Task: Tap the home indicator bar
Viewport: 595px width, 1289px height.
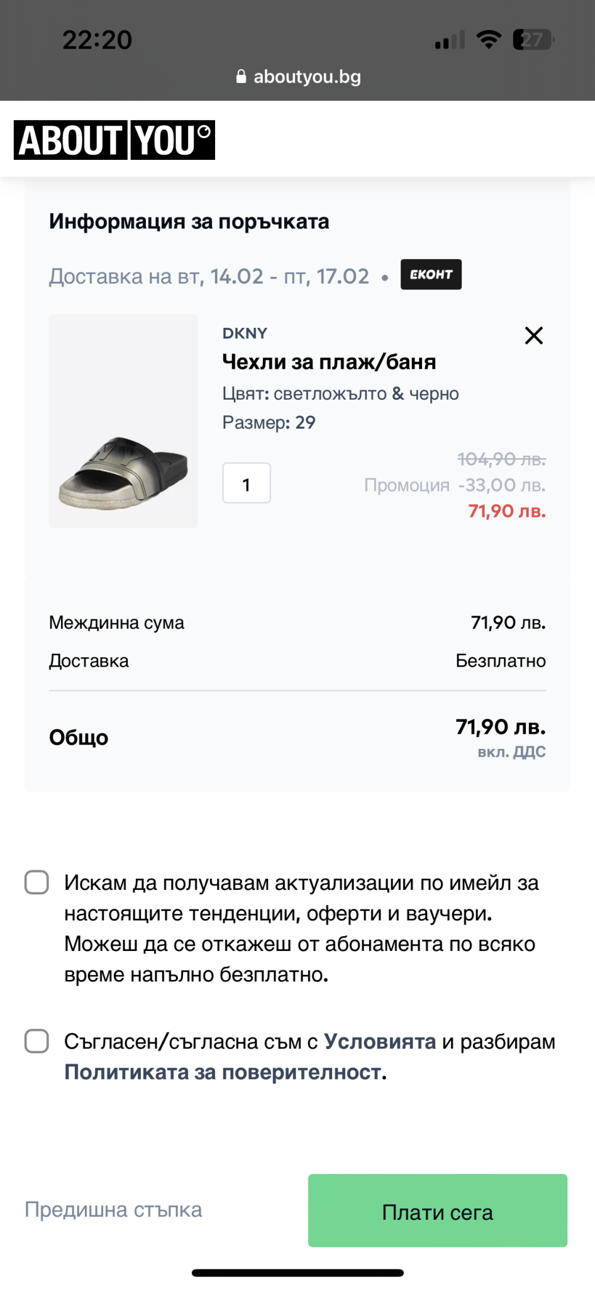Action: tap(297, 1273)
